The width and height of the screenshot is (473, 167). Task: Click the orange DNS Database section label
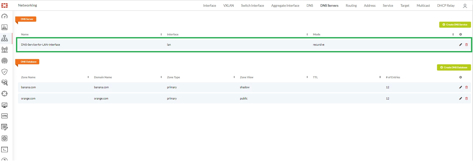click(27, 62)
